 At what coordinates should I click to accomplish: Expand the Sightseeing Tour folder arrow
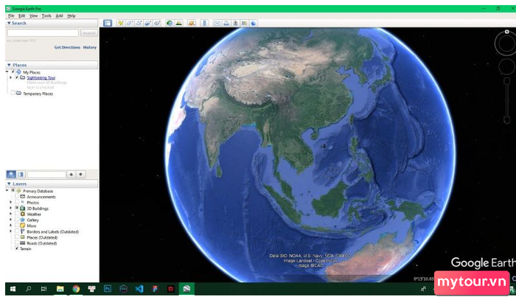(10, 77)
